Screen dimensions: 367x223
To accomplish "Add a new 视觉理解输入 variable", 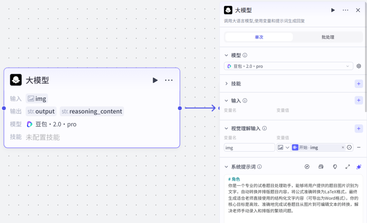I will [359, 128].
